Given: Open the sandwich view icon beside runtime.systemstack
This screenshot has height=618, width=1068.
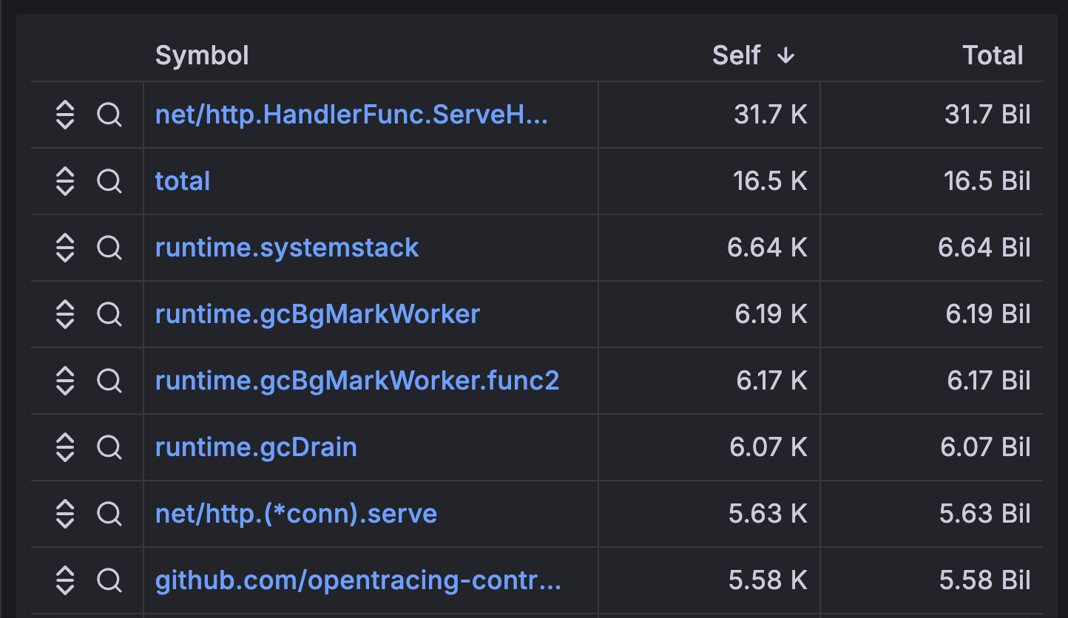Looking at the screenshot, I should (x=65, y=248).
